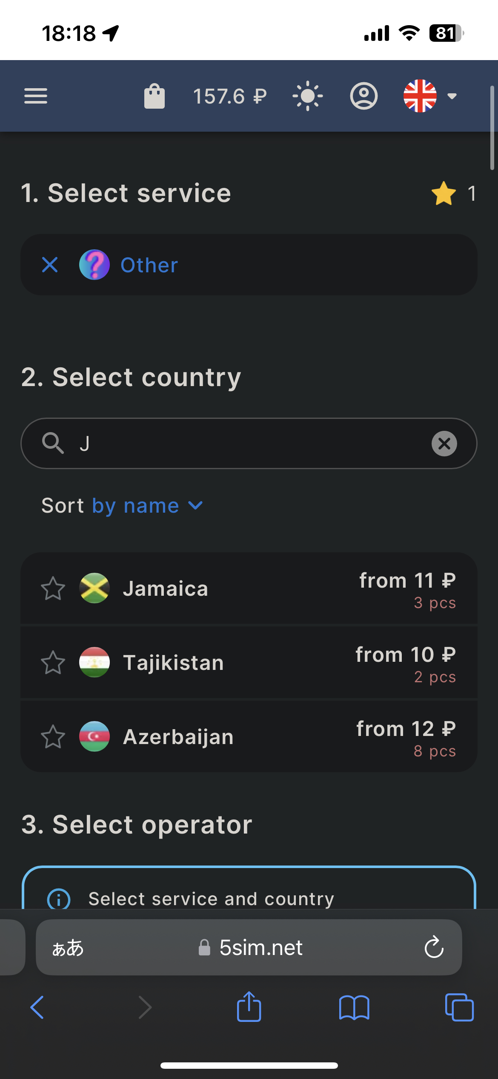
Task: Open the shopping bag orders icon
Action: [155, 96]
